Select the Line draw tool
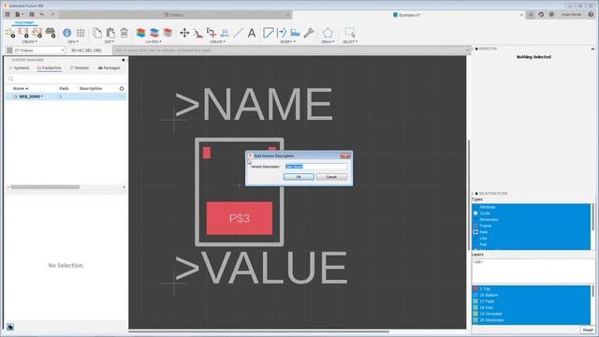This screenshot has height=337, width=599. click(238, 33)
